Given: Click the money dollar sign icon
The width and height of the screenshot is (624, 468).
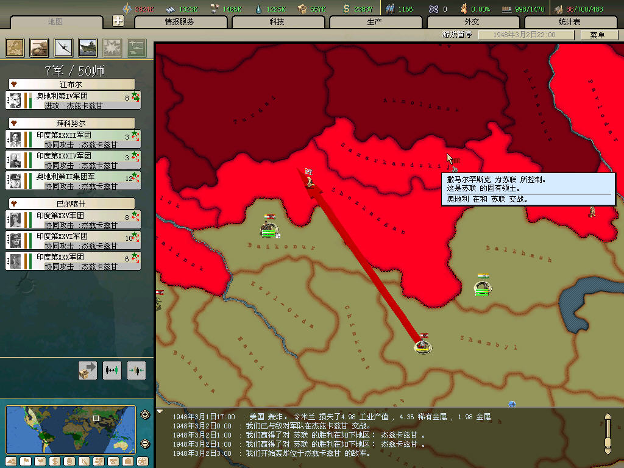Looking at the screenshot, I should (346, 9).
